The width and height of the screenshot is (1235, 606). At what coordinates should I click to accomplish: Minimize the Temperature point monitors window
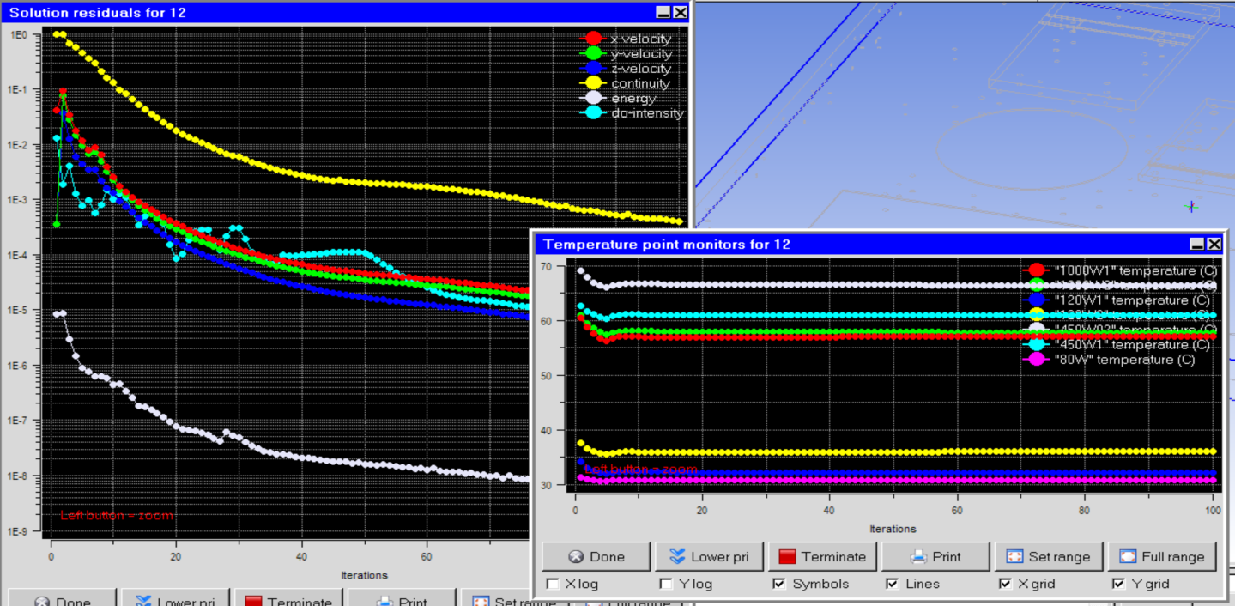1197,245
